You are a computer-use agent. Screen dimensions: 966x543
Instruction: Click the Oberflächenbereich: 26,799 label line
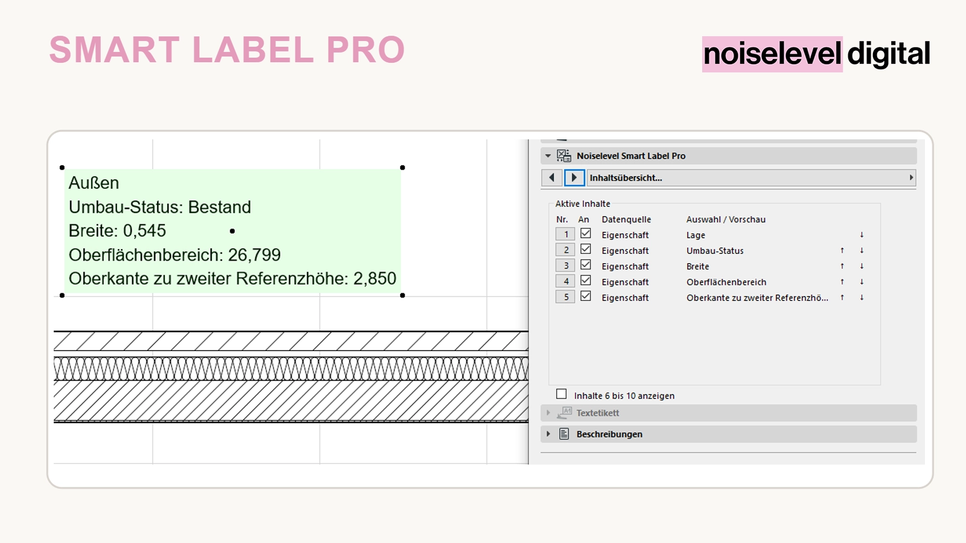(x=174, y=255)
